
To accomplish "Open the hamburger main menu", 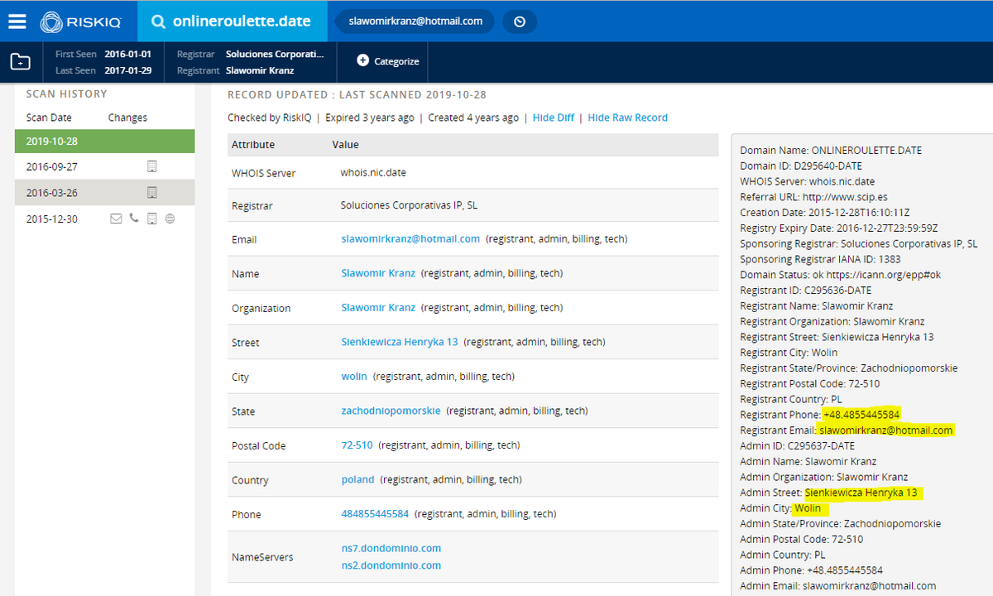I will coord(17,22).
